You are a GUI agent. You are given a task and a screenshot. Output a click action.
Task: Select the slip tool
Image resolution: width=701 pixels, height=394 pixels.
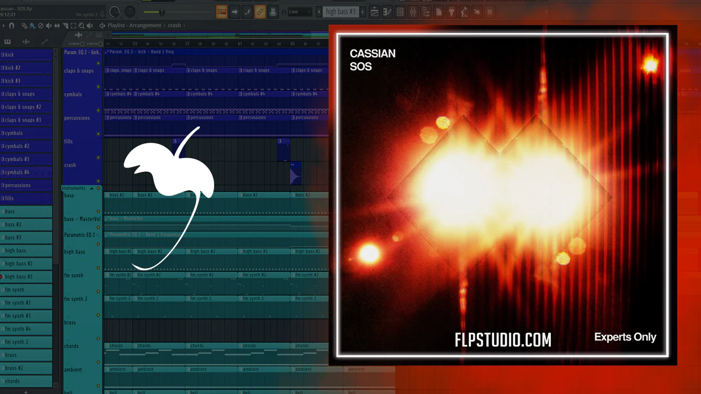(x=57, y=26)
